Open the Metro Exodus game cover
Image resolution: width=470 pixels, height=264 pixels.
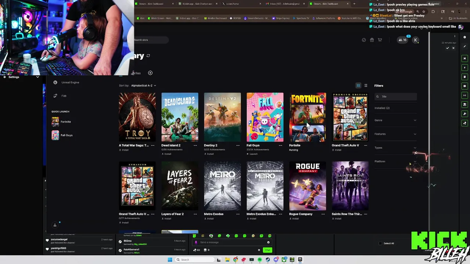click(x=223, y=186)
